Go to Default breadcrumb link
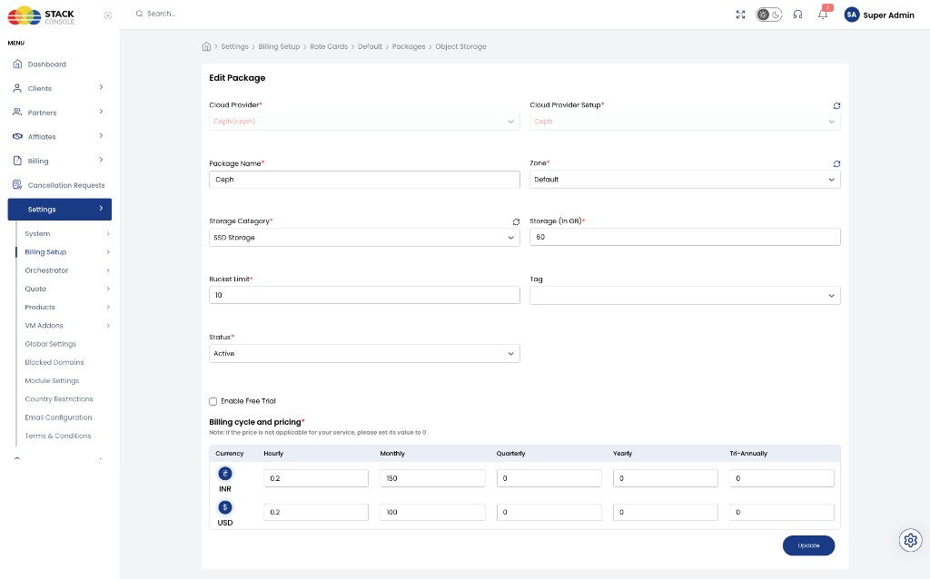Viewport: 930px width, 579px height. pos(371,46)
